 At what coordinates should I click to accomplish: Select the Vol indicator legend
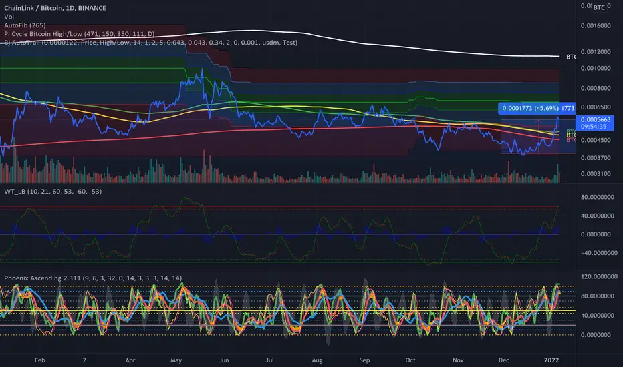point(9,17)
